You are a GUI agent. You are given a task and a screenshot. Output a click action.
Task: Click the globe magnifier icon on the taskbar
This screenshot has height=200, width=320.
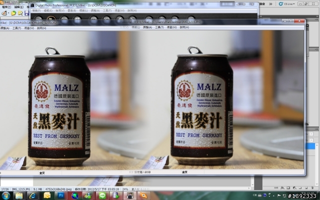[75, 195]
